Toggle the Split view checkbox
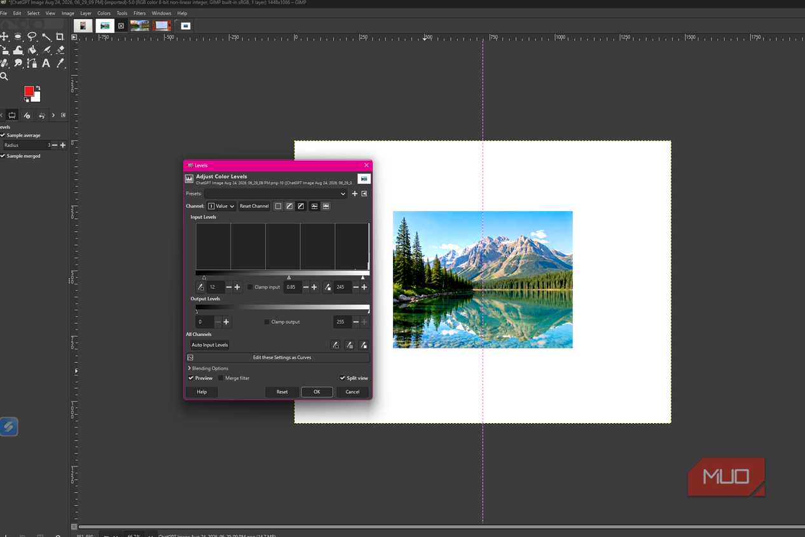 tap(342, 378)
